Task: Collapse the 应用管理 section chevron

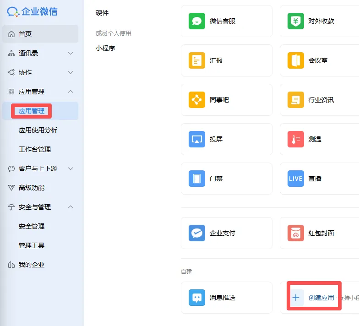Action: [x=71, y=92]
